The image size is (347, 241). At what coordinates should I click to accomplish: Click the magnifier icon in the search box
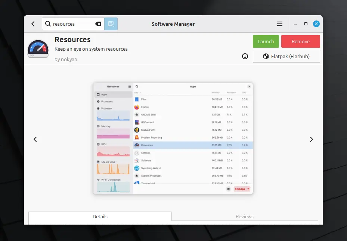(48, 24)
